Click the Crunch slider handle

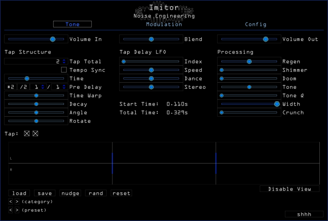(221, 113)
